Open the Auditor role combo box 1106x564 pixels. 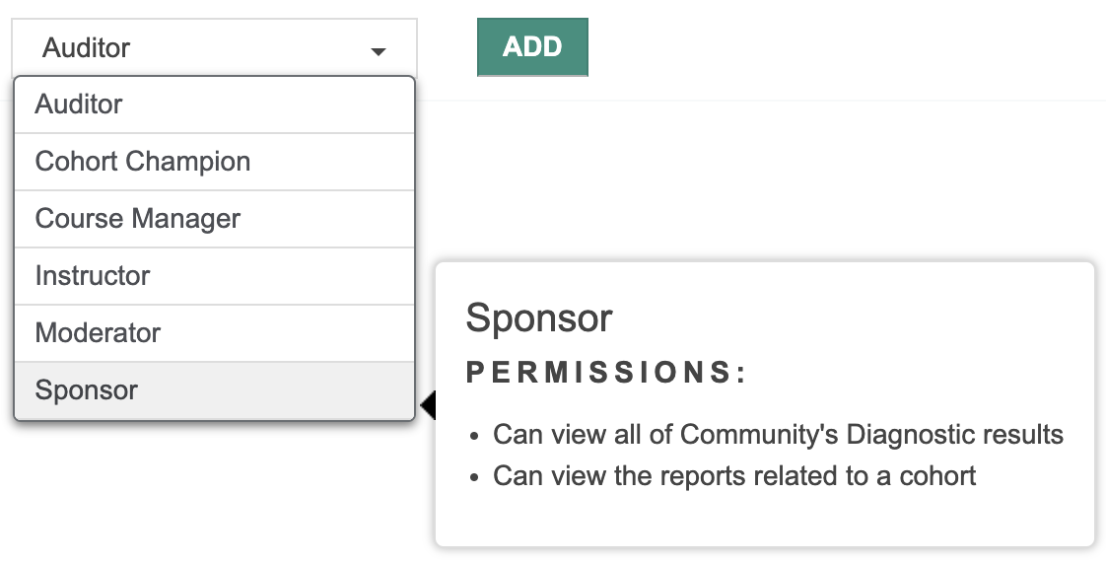(x=214, y=47)
